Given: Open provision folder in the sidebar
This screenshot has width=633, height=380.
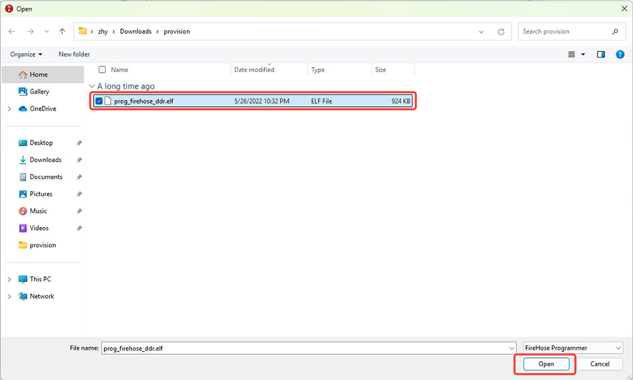Looking at the screenshot, I should coord(43,245).
